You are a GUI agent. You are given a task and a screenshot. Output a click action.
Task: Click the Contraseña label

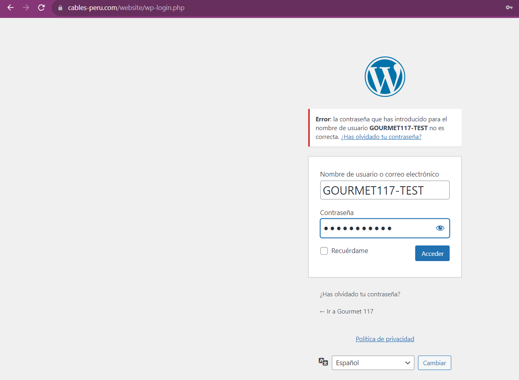pos(337,213)
